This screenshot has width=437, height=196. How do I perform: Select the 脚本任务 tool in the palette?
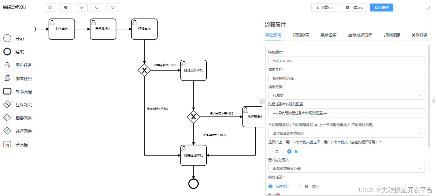click(7, 78)
